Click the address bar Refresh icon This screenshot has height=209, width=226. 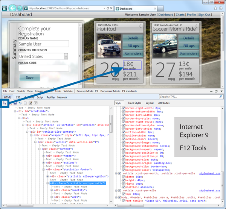[108, 8]
